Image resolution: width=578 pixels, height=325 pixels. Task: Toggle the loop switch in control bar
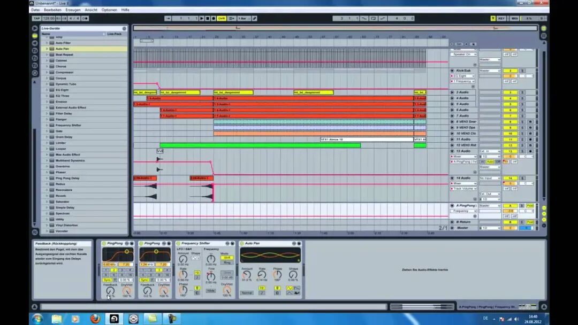(373, 18)
